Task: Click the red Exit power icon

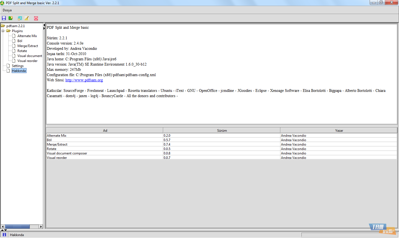Action: pyautogui.click(x=36, y=18)
